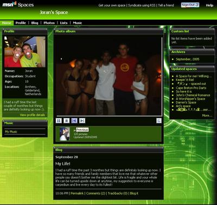Skip to the next slideshow photo
The height and width of the screenshot is (205, 217).
[x=82, y=121]
